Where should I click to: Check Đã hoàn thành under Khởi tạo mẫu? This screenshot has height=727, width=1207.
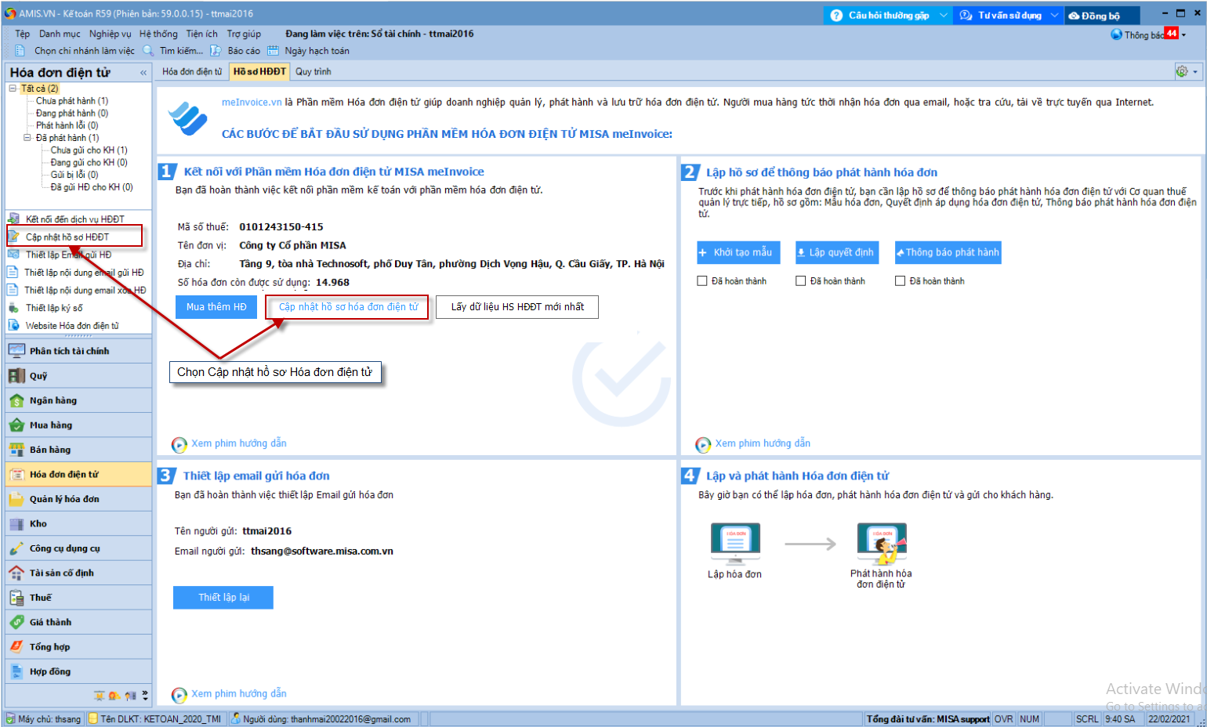[x=702, y=280]
